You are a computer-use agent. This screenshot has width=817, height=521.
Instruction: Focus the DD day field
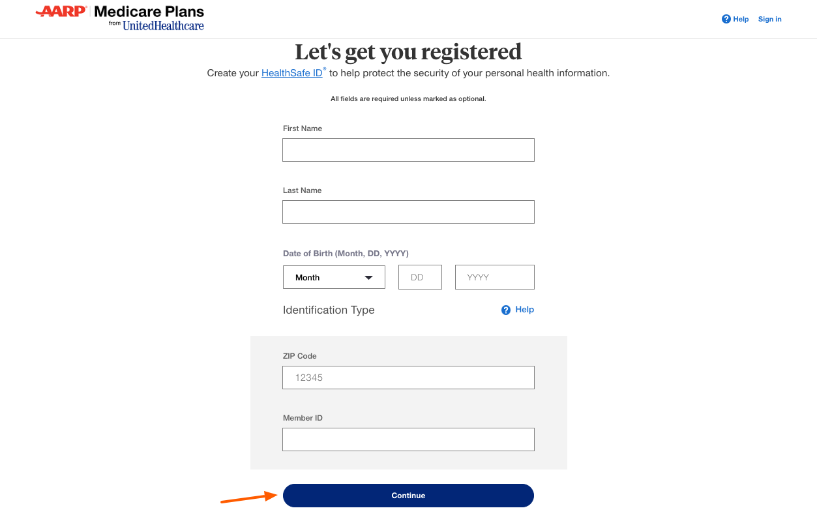tap(420, 277)
